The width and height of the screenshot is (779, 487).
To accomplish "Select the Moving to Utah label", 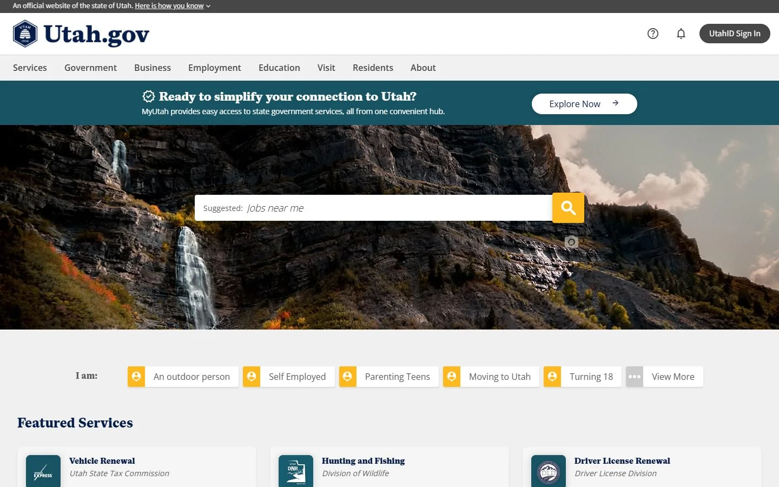I will point(500,377).
